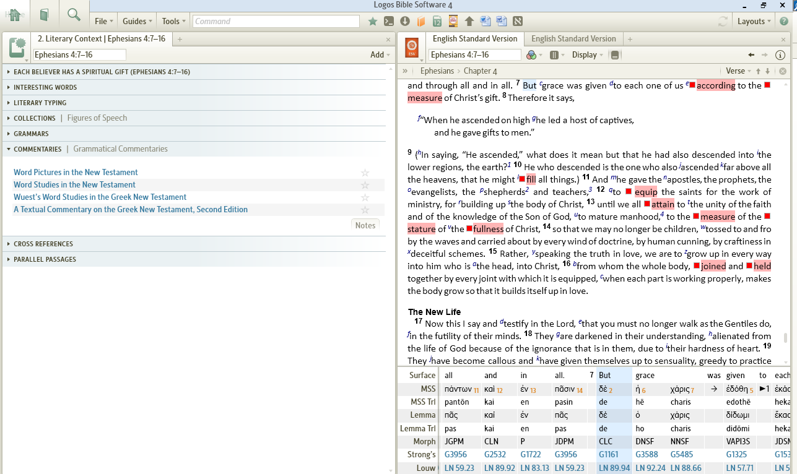This screenshot has width=797, height=474.
Task: Open Word Pictures in the New Testament
Action: pyautogui.click(x=76, y=173)
